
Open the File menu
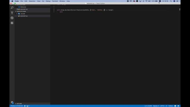[22, 1]
